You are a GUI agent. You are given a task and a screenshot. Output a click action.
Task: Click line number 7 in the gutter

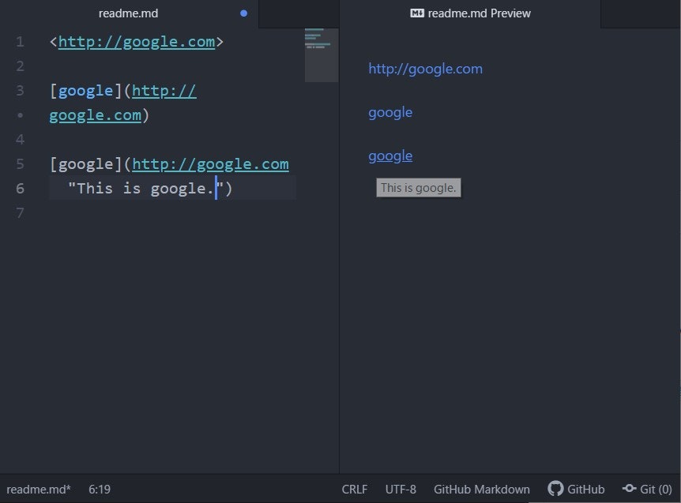point(20,212)
